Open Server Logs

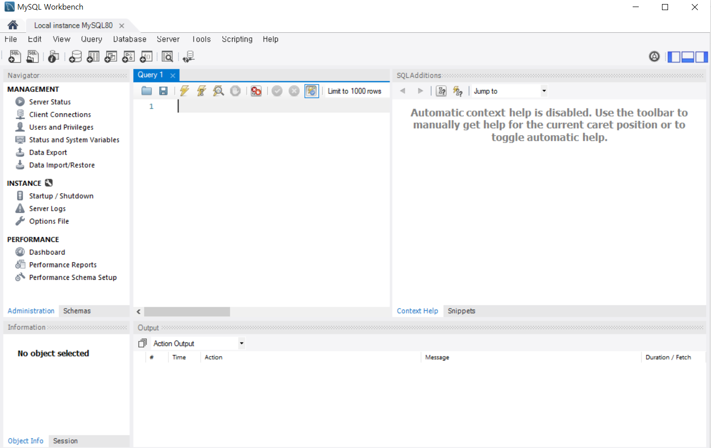48,208
